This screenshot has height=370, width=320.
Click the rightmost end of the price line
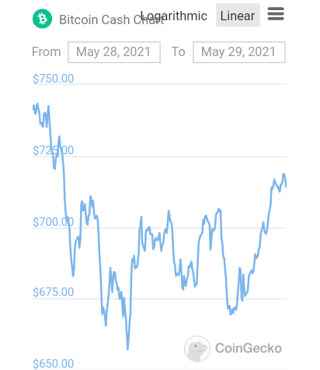pyautogui.click(x=286, y=186)
